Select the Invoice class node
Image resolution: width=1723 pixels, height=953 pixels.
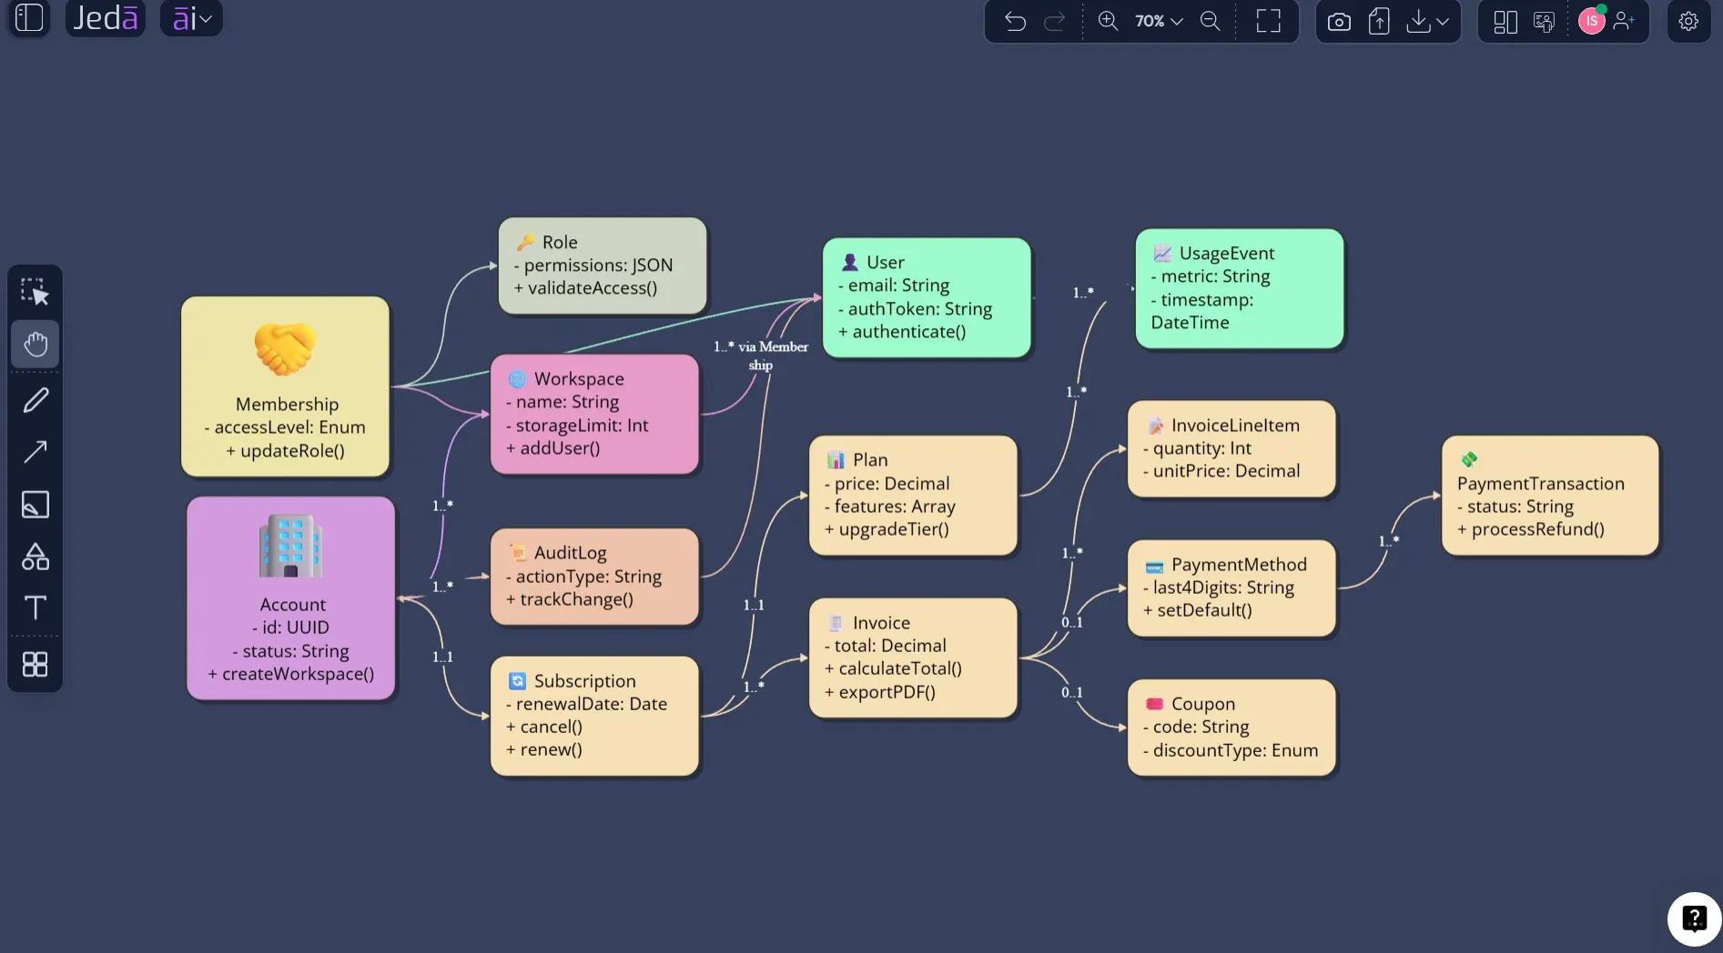[x=913, y=657]
